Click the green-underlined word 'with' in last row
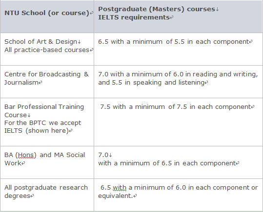 pyautogui.click(x=120, y=188)
